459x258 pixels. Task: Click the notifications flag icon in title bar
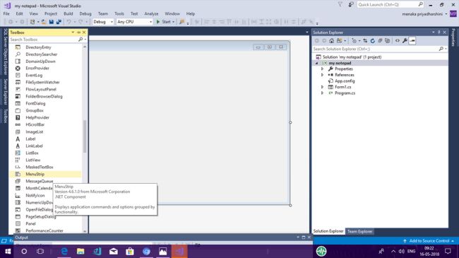(340, 4)
